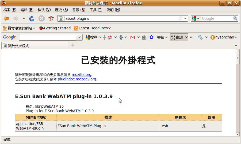Screen dimensions: 241x144
Task: Click the Google Toolbar 搜尋 search button
Action: pyautogui.click(x=91, y=37)
